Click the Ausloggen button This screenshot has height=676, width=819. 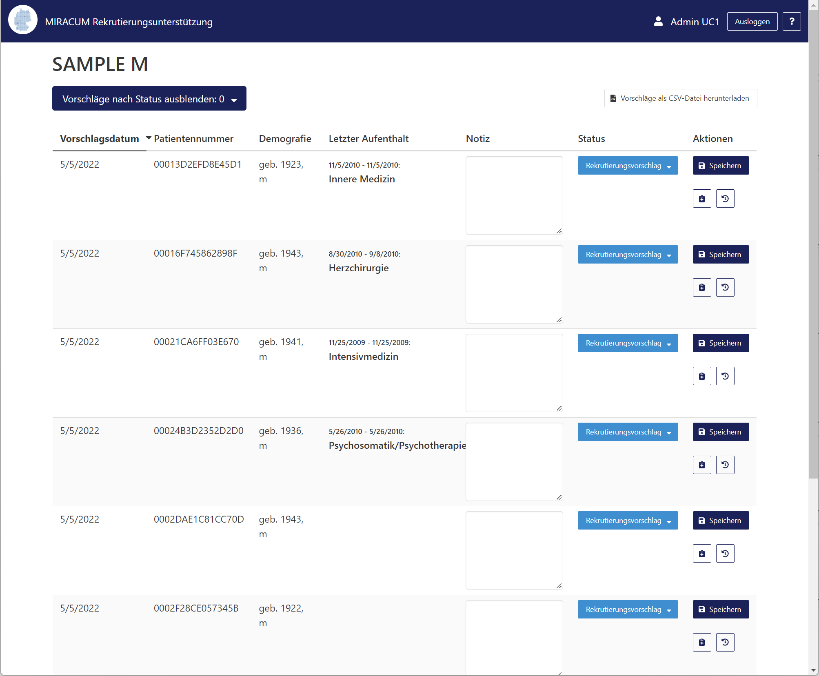tap(752, 22)
